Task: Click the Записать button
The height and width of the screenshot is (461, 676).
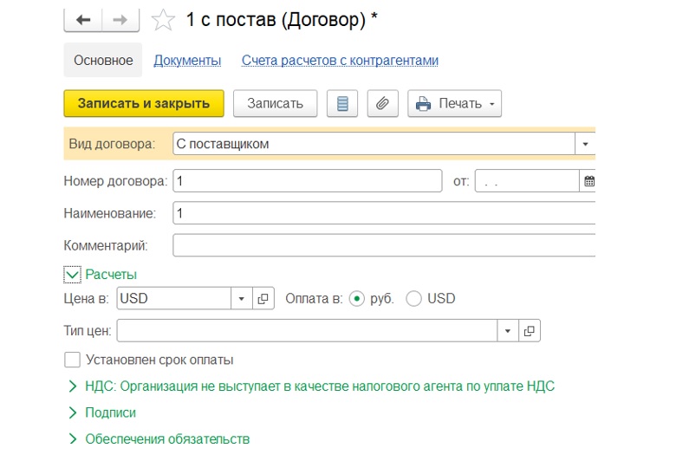Action: coord(275,103)
